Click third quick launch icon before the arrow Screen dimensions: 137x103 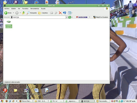pos(13,101)
